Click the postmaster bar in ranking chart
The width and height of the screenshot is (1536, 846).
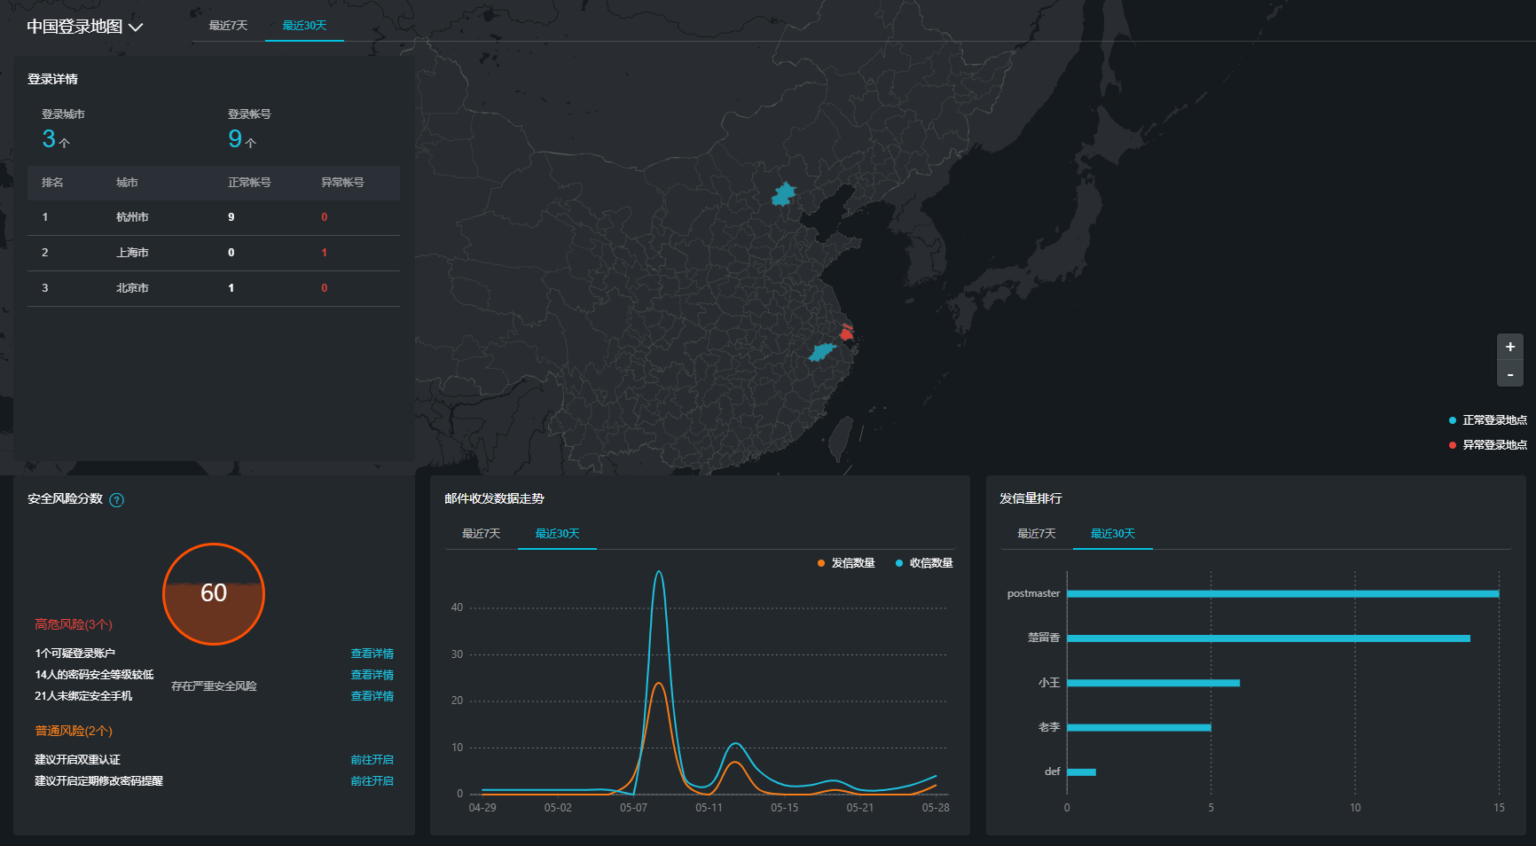coord(1281,594)
